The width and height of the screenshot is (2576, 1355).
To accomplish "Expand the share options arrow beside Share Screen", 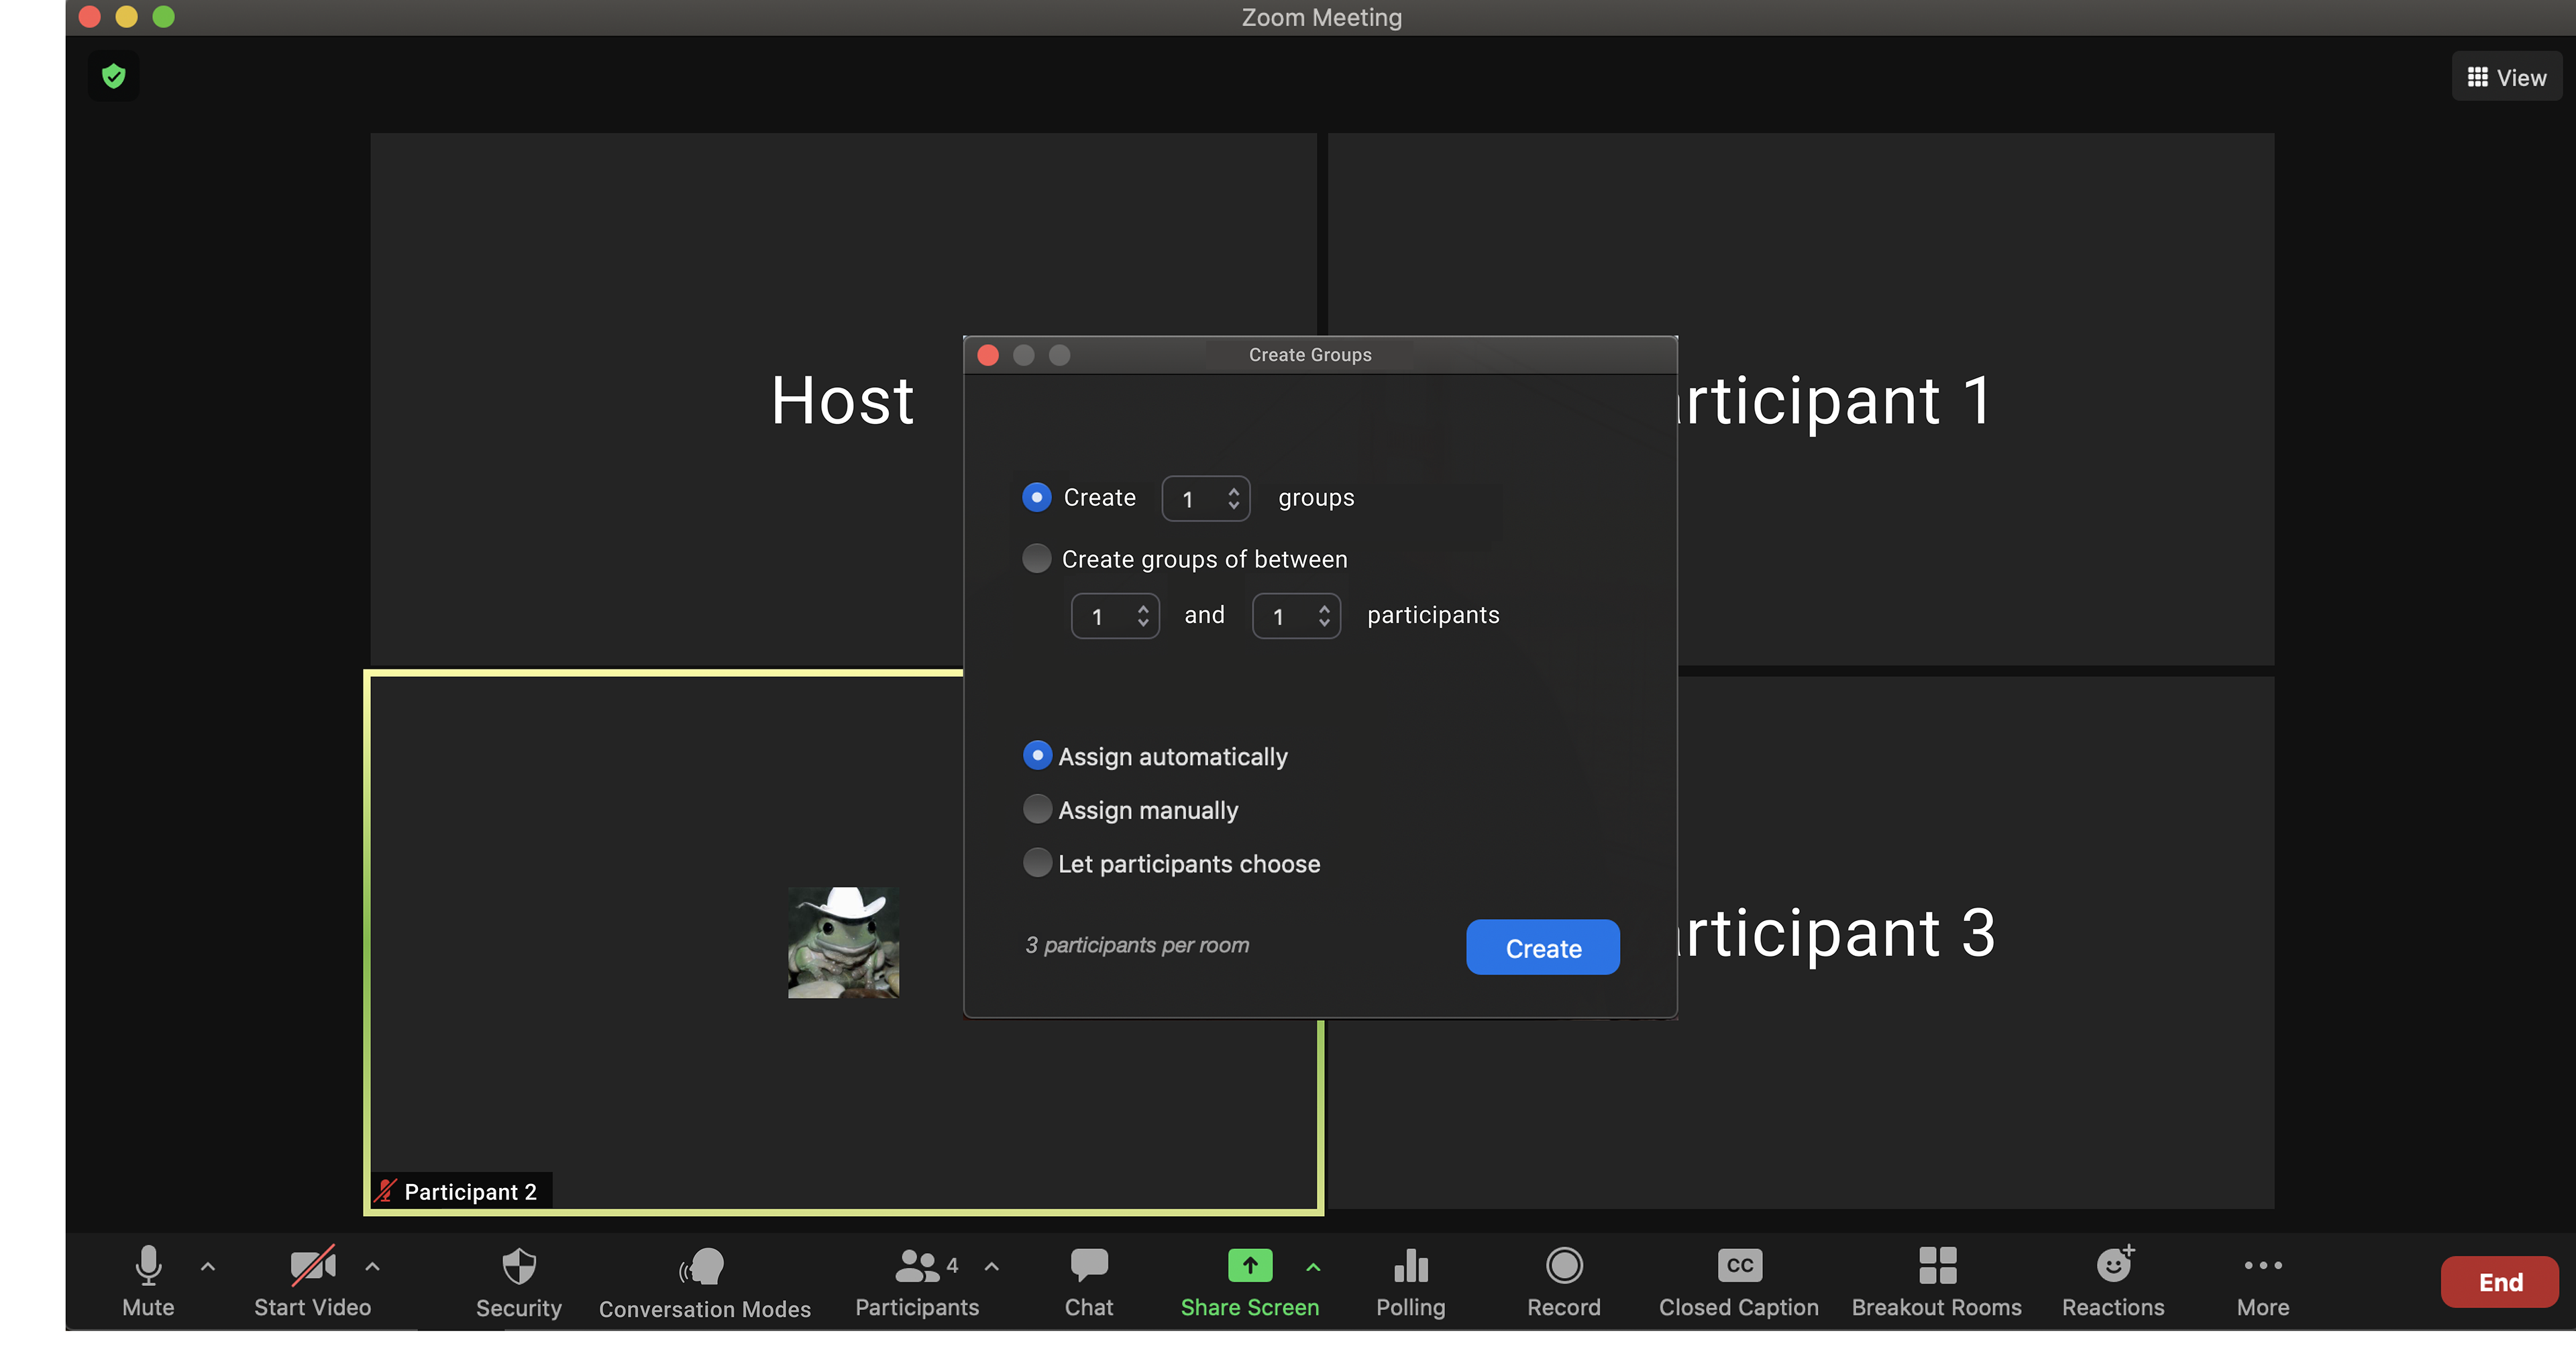I will [1313, 1267].
